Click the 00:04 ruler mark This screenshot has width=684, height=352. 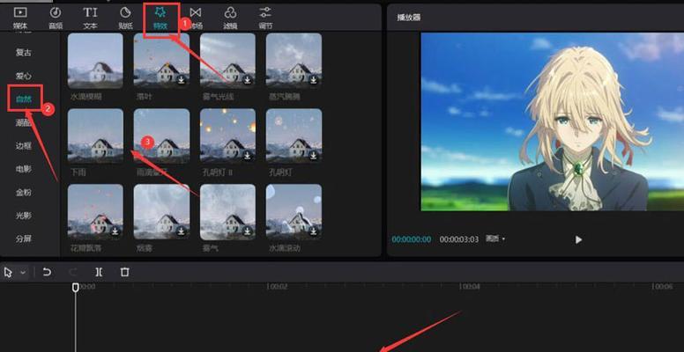(470, 287)
